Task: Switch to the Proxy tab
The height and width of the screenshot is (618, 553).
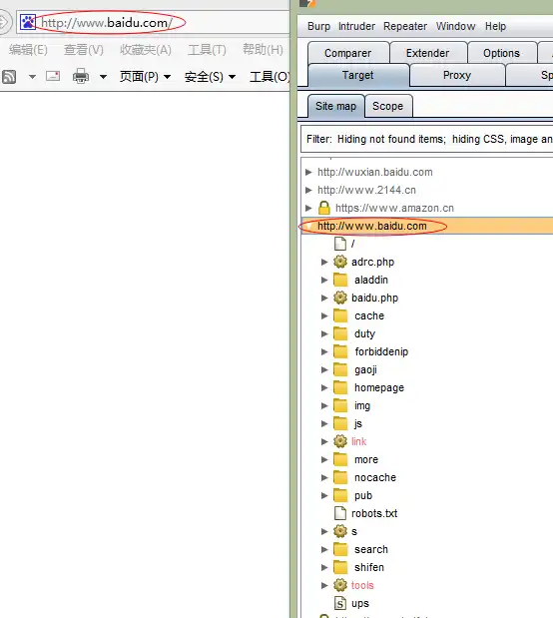Action: [457, 75]
